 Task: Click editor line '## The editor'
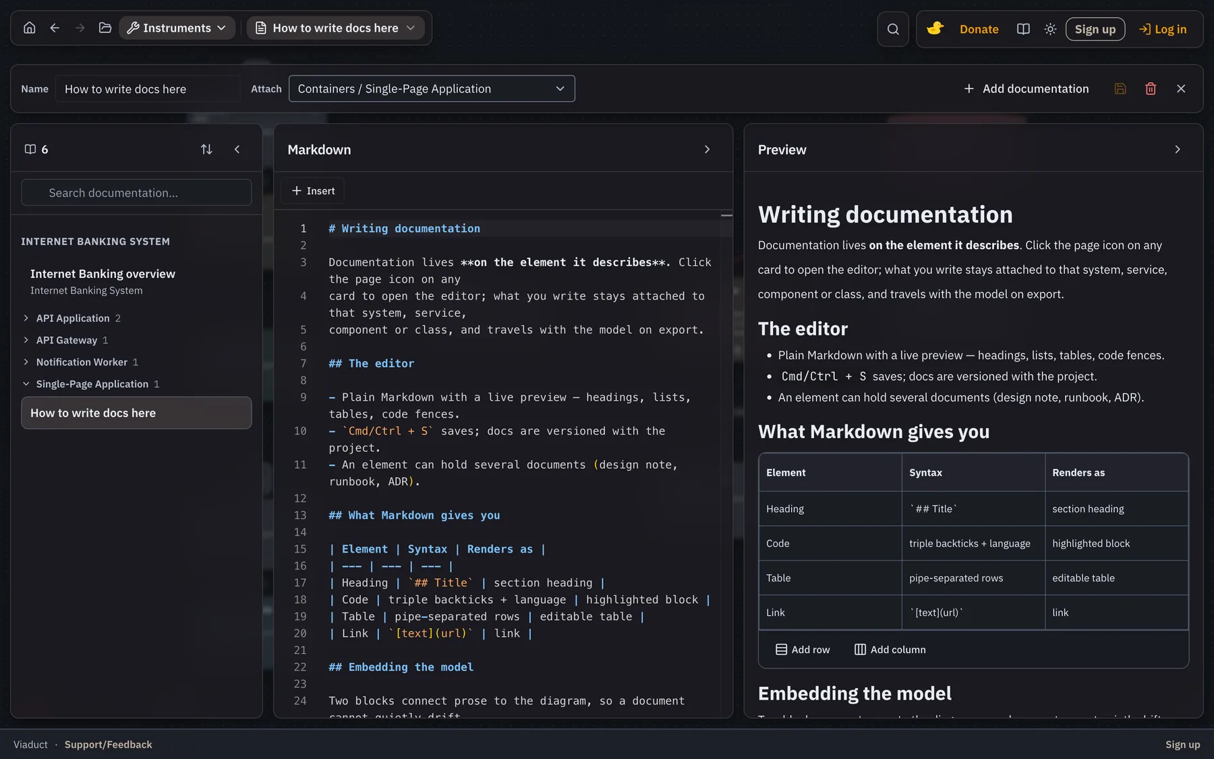click(x=372, y=364)
